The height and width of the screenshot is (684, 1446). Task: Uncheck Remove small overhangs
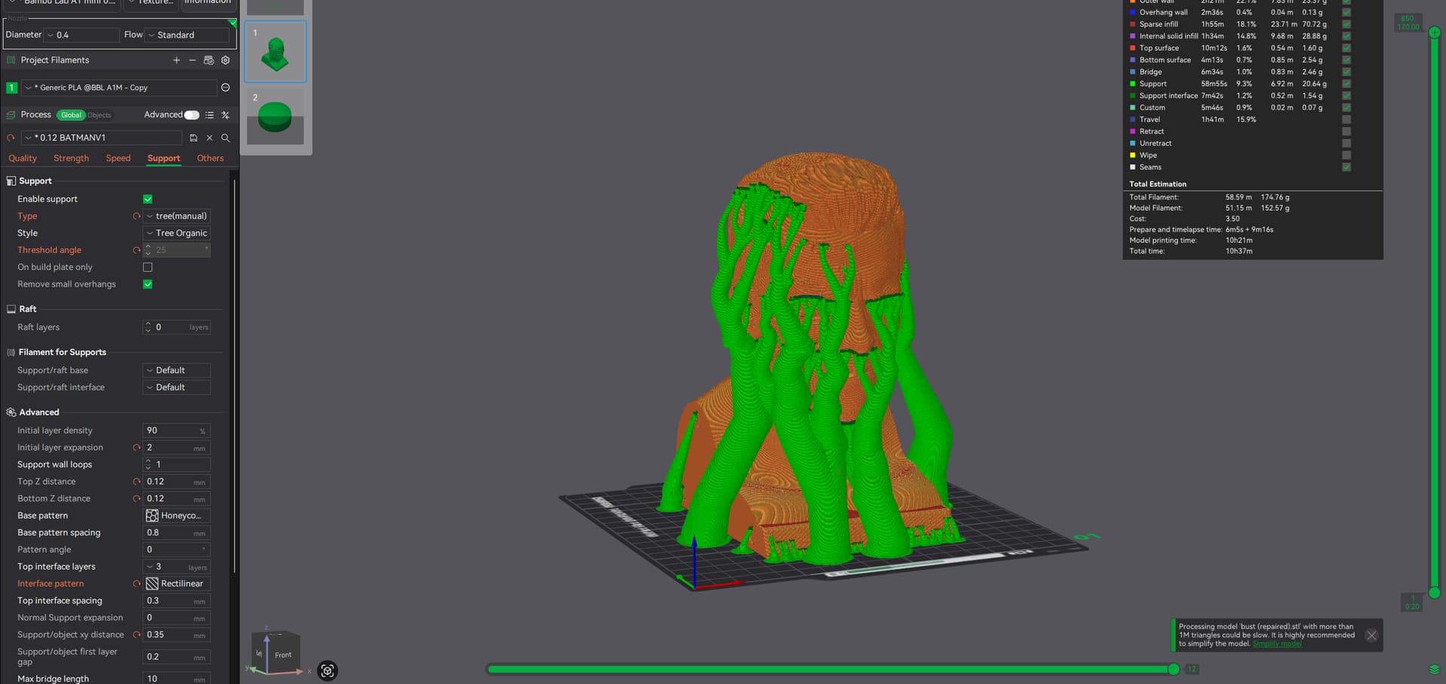(x=148, y=284)
